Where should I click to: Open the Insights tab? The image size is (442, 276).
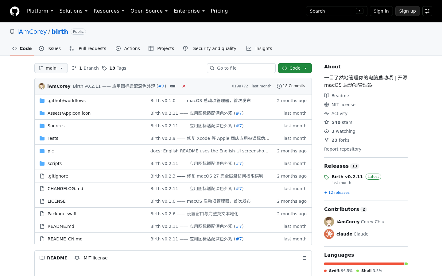[259, 48]
